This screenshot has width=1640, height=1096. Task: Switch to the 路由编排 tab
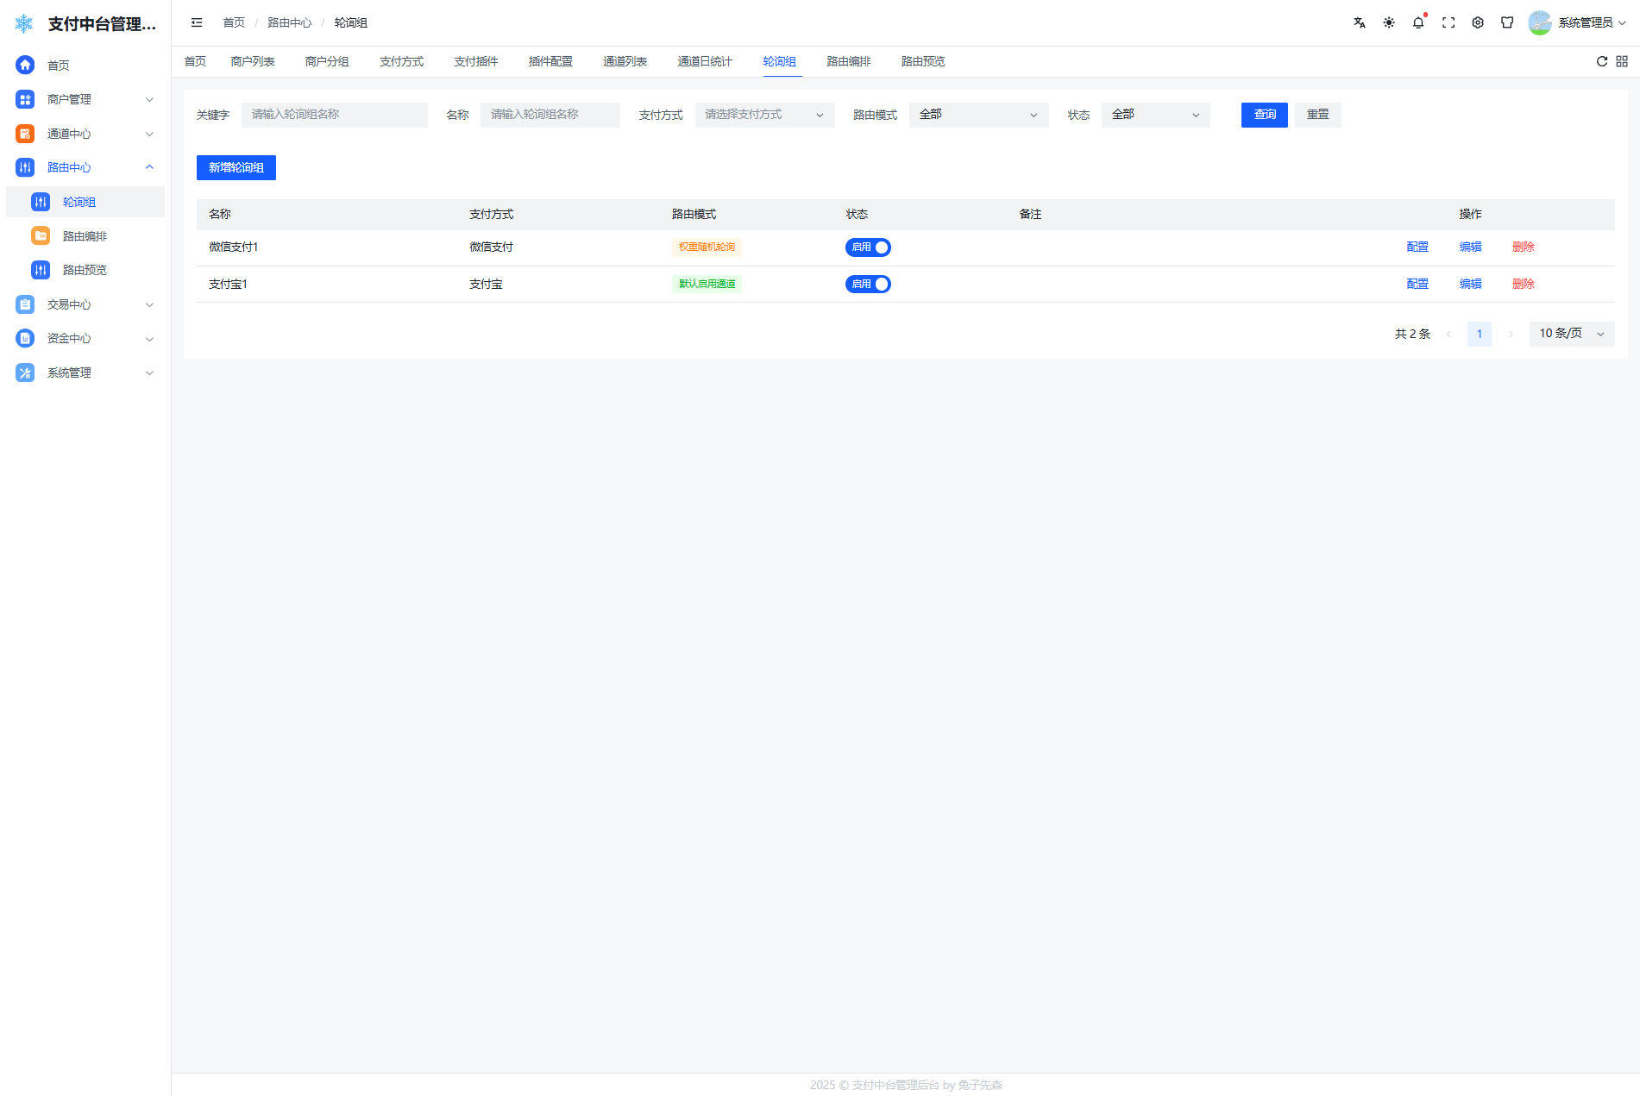(848, 62)
